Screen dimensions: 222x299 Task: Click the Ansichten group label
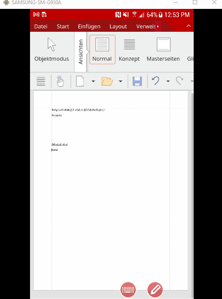tap(80, 52)
